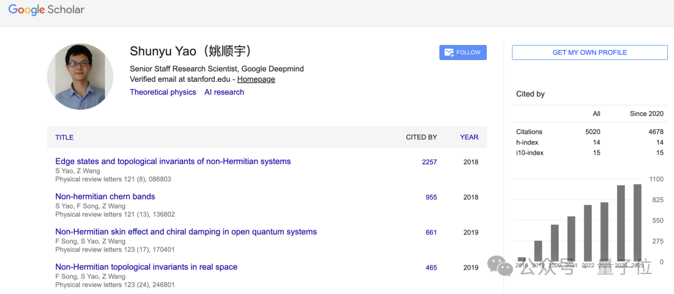Sort publications by TITLE column

coord(64,137)
